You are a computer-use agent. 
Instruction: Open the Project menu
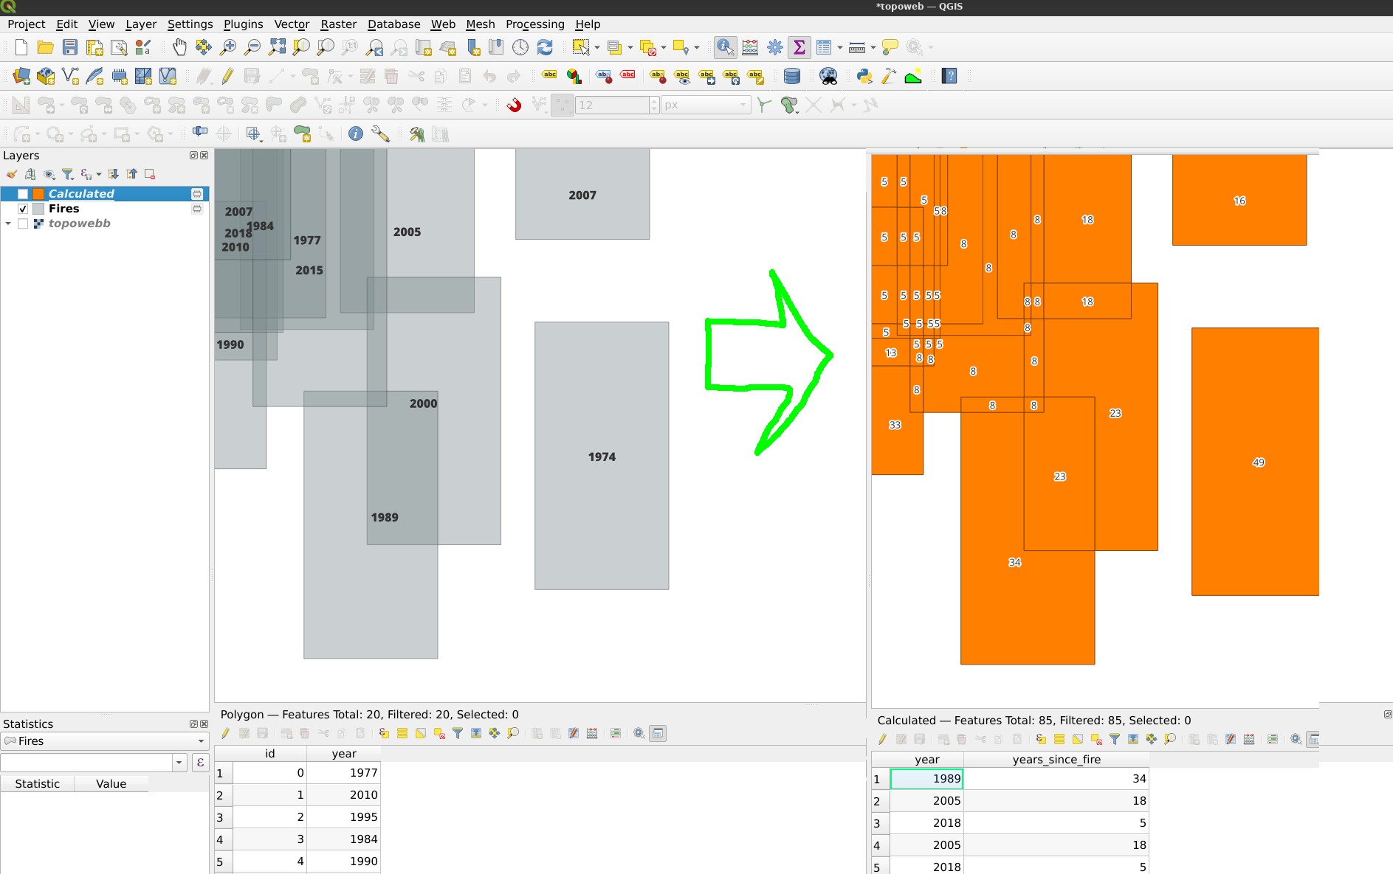click(26, 24)
